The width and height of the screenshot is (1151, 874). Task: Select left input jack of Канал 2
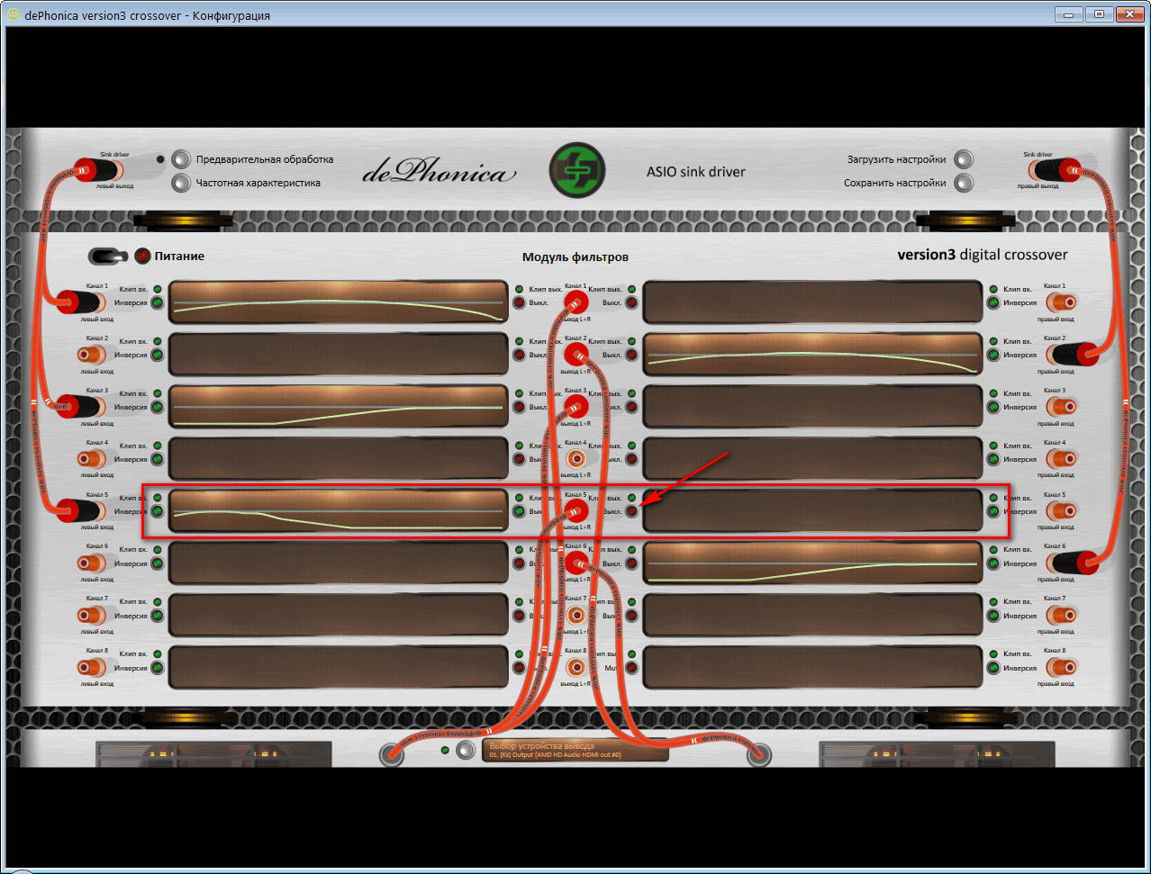tap(90, 355)
